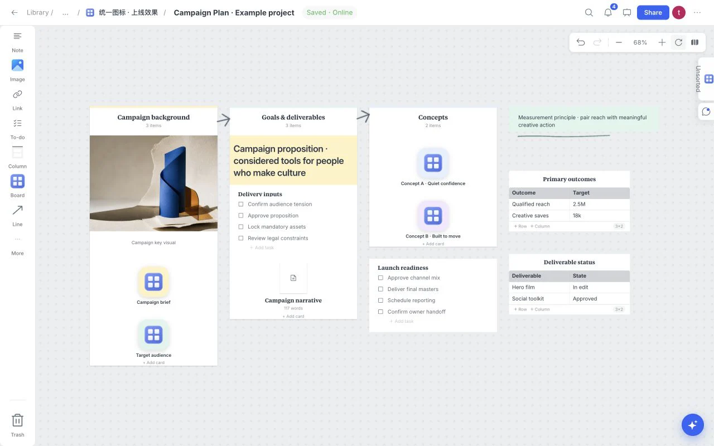Image resolution: width=714 pixels, height=446 pixels.
Task: Check 'Review legal constraints' task
Action: pyautogui.click(x=241, y=238)
